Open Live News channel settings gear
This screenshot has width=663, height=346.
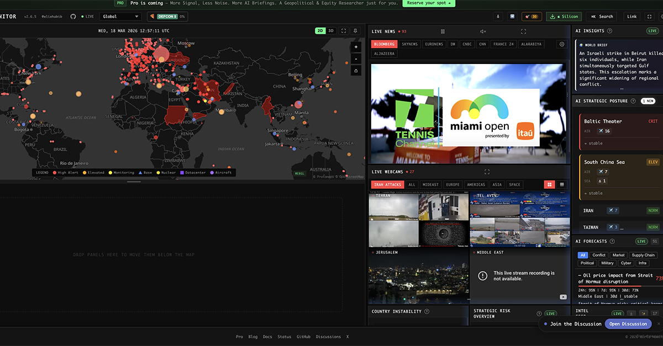[562, 44]
